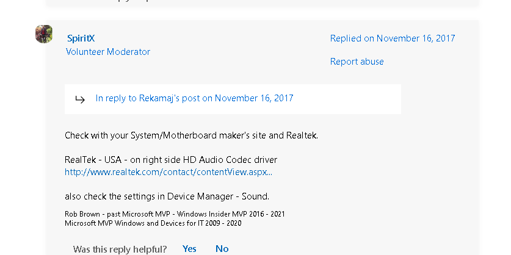Open the SpiritX username link
The height and width of the screenshot is (255, 511).
coord(81,38)
